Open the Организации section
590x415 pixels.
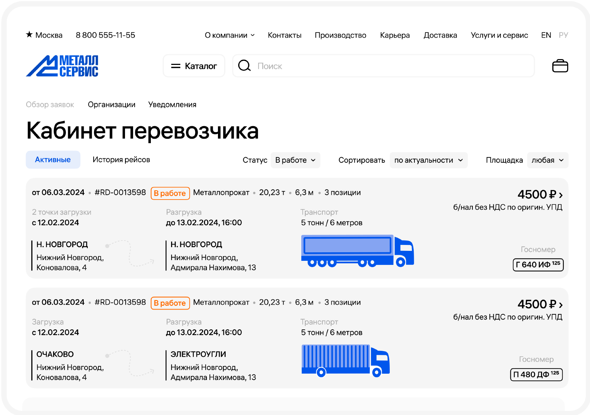point(111,105)
